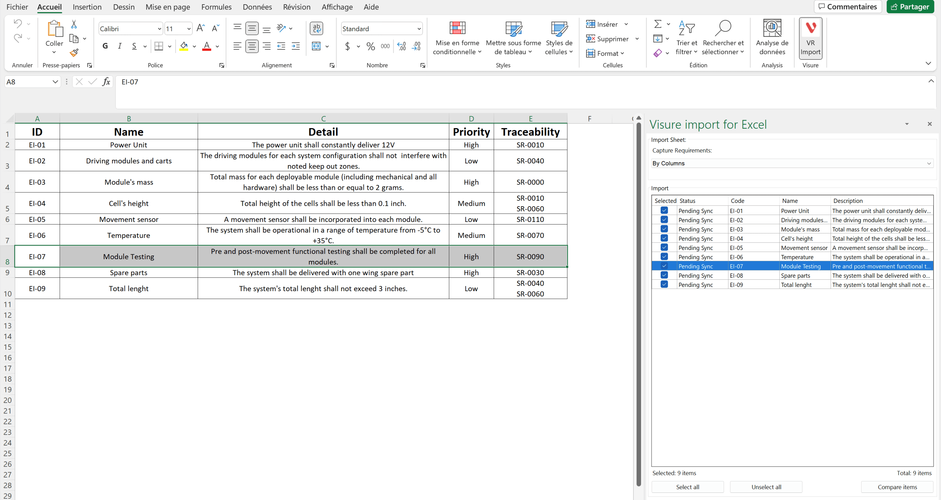Viewport: 941px width, 500px height.
Task: Click the wrap text icon
Action: 316,28
